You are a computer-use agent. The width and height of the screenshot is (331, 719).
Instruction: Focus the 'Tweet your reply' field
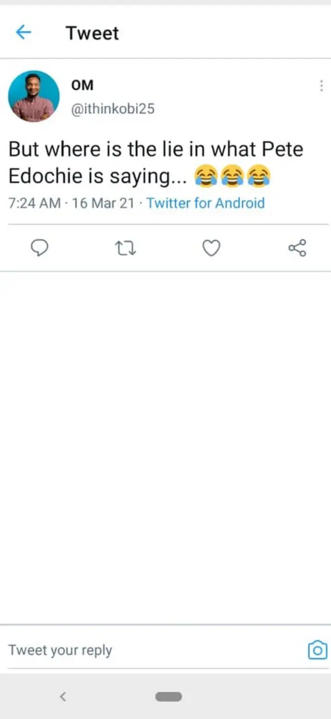point(150,650)
